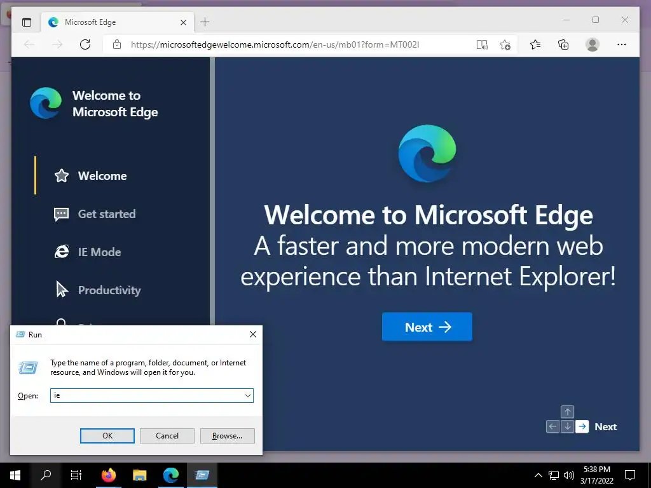Image resolution: width=651 pixels, height=488 pixels.
Task: Click the up arrow key icon
Action: (567, 412)
